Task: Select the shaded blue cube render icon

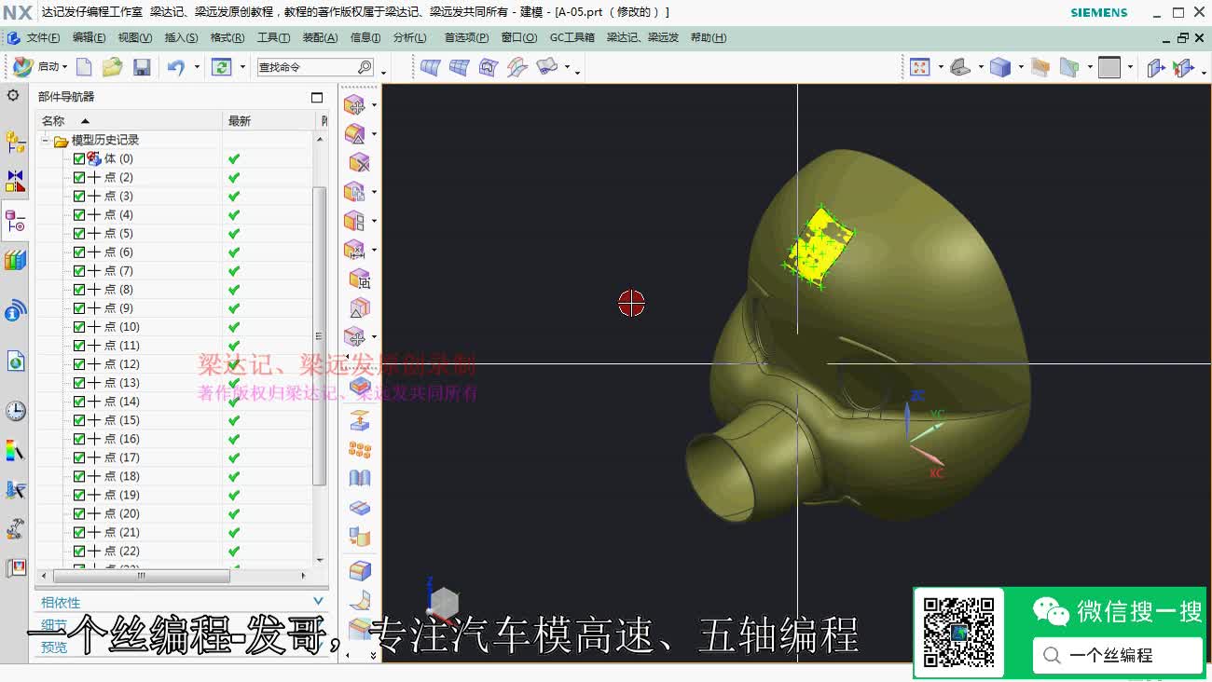Action: [1000, 67]
